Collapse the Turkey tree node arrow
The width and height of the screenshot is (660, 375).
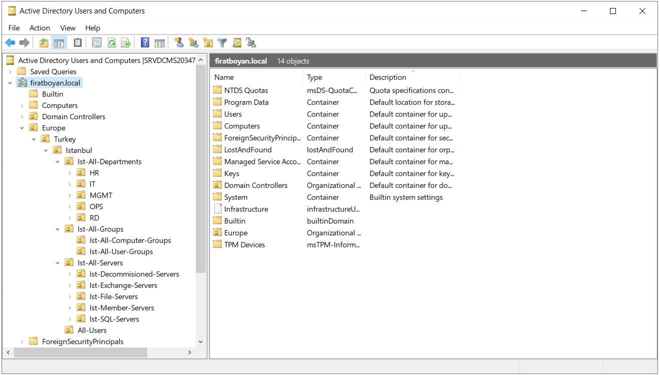coord(34,139)
